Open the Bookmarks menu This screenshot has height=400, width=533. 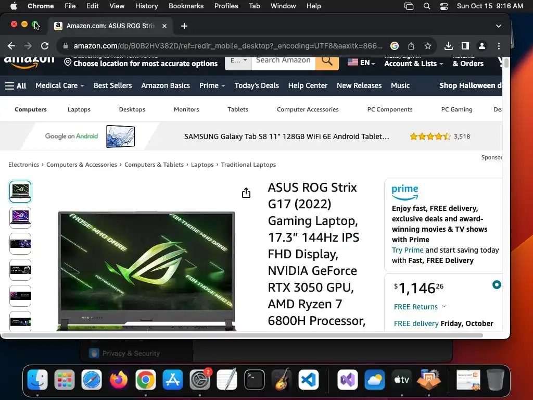click(186, 6)
